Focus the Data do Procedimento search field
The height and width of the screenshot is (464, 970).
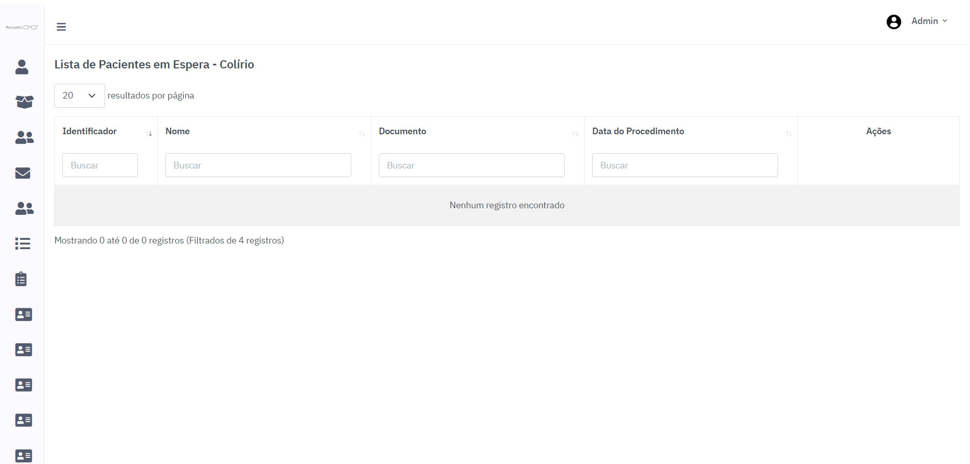[x=685, y=165]
